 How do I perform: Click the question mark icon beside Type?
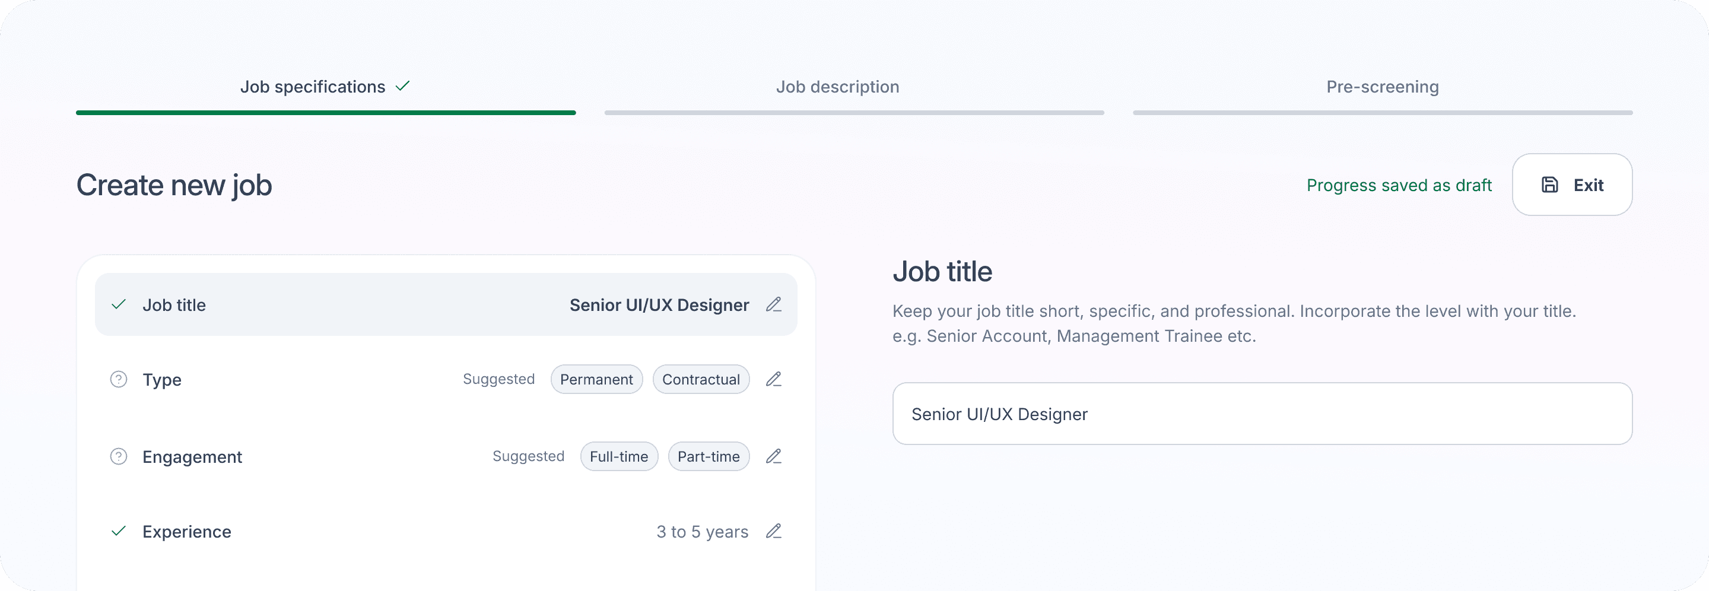click(119, 379)
